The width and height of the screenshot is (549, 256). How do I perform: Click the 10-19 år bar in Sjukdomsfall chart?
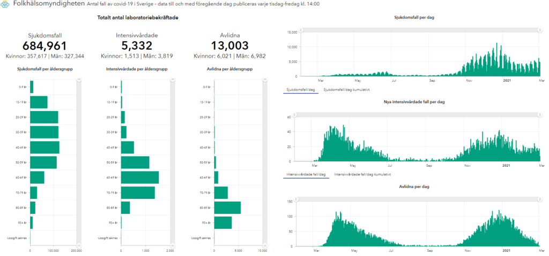coord(39,102)
